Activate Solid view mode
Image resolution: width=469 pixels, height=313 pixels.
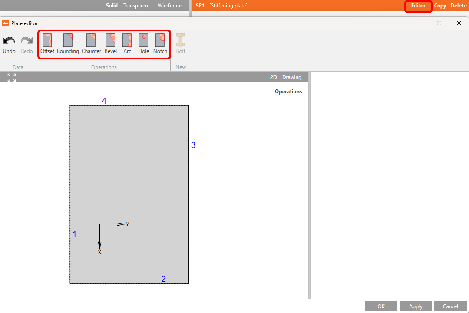pos(112,6)
